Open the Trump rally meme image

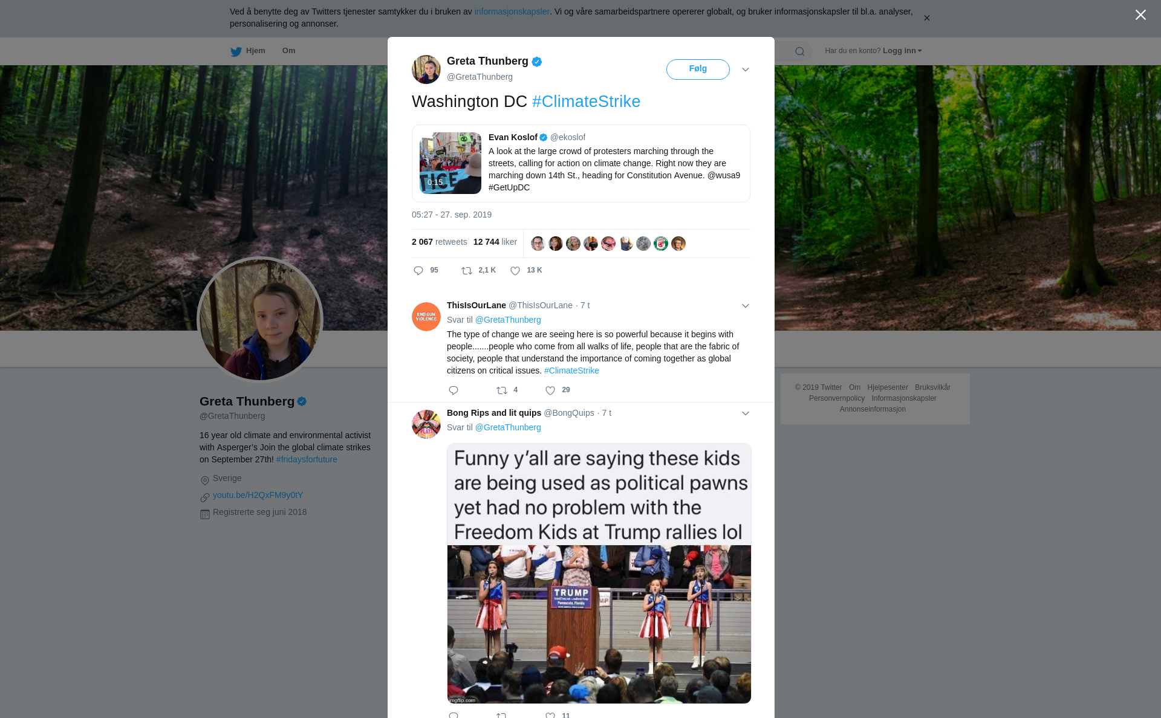coord(599,573)
